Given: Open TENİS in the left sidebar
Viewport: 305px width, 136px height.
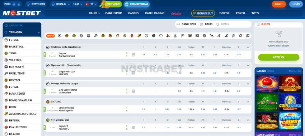Looking at the screenshot, I should coord(22,54).
